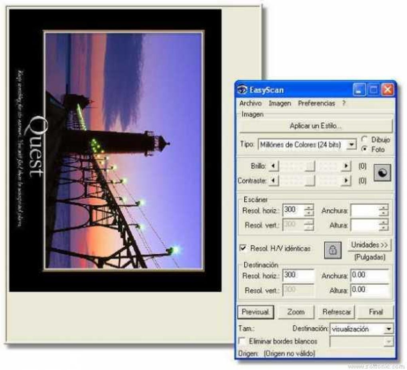
Task: Open the ? help menu
Action: click(344, 103)
